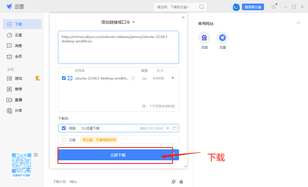Click 下载计划 in the status bar
Image resolution: width=308 pixels, height=187 pixels.
tap(59, 182)
